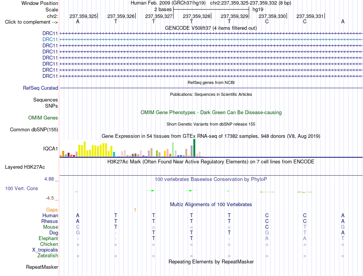Click 'Repeating Elements by RepeatMasker' title
363x276 pixels.
coord(211,261)
